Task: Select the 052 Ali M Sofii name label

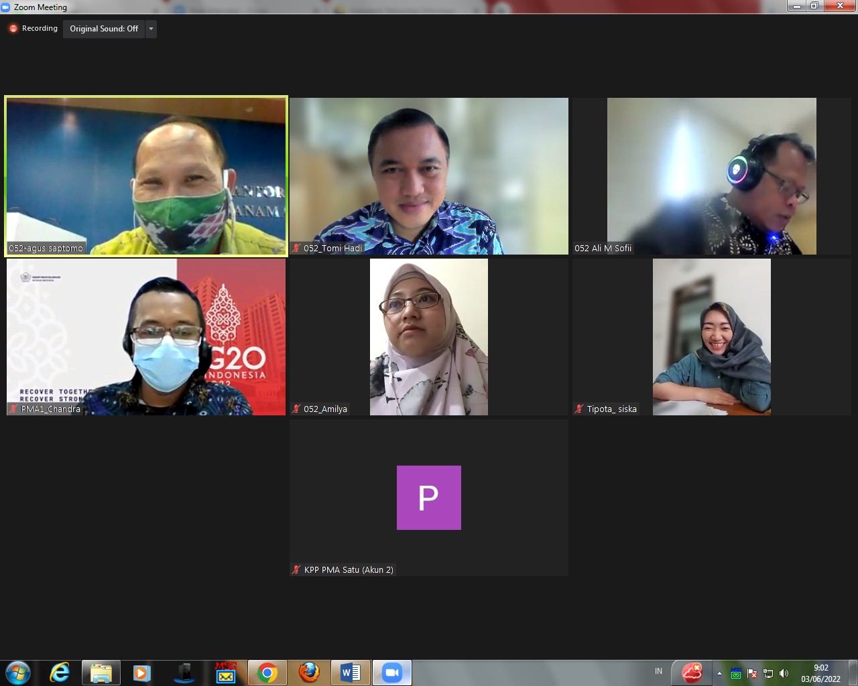Action: 603,249
